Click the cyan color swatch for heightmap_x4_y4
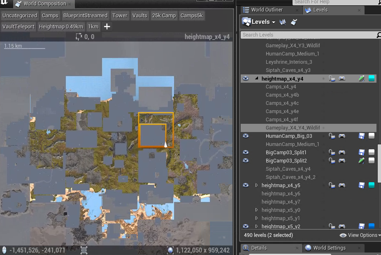 pos(372,79)
